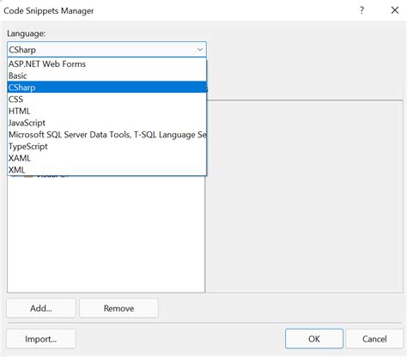Choose XML from the language list
This screenshot has height=357, width=407.
[106, 170]
